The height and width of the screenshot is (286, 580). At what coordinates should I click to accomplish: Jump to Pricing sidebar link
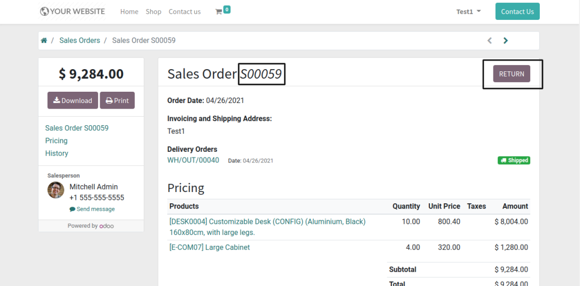[x=56, y=140]
